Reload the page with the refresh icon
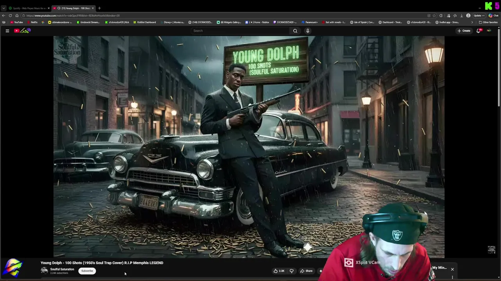The image size is (501, 281). coord(11,16)
